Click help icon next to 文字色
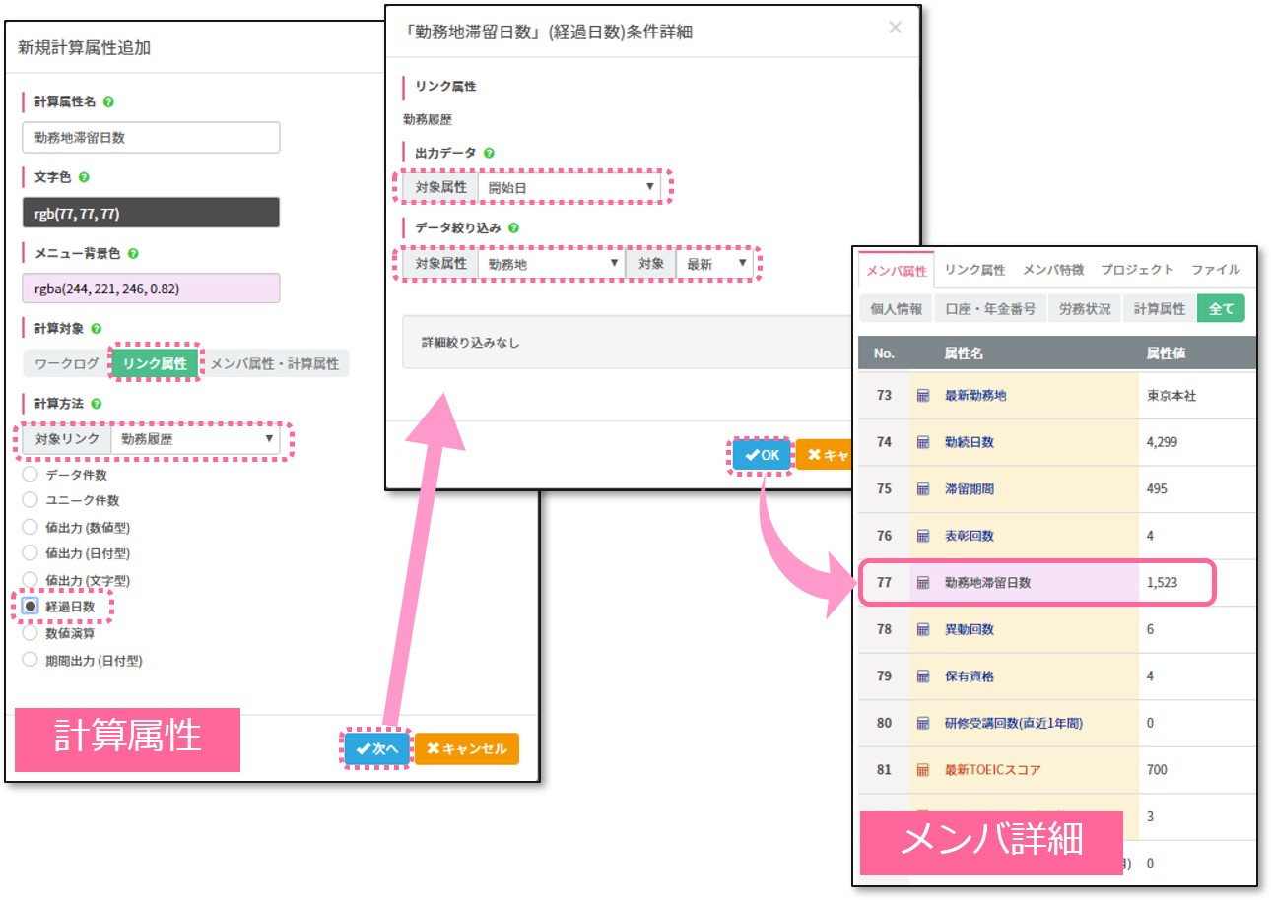The width and height of the screenshot is (1271, 900). coord(84,177)
